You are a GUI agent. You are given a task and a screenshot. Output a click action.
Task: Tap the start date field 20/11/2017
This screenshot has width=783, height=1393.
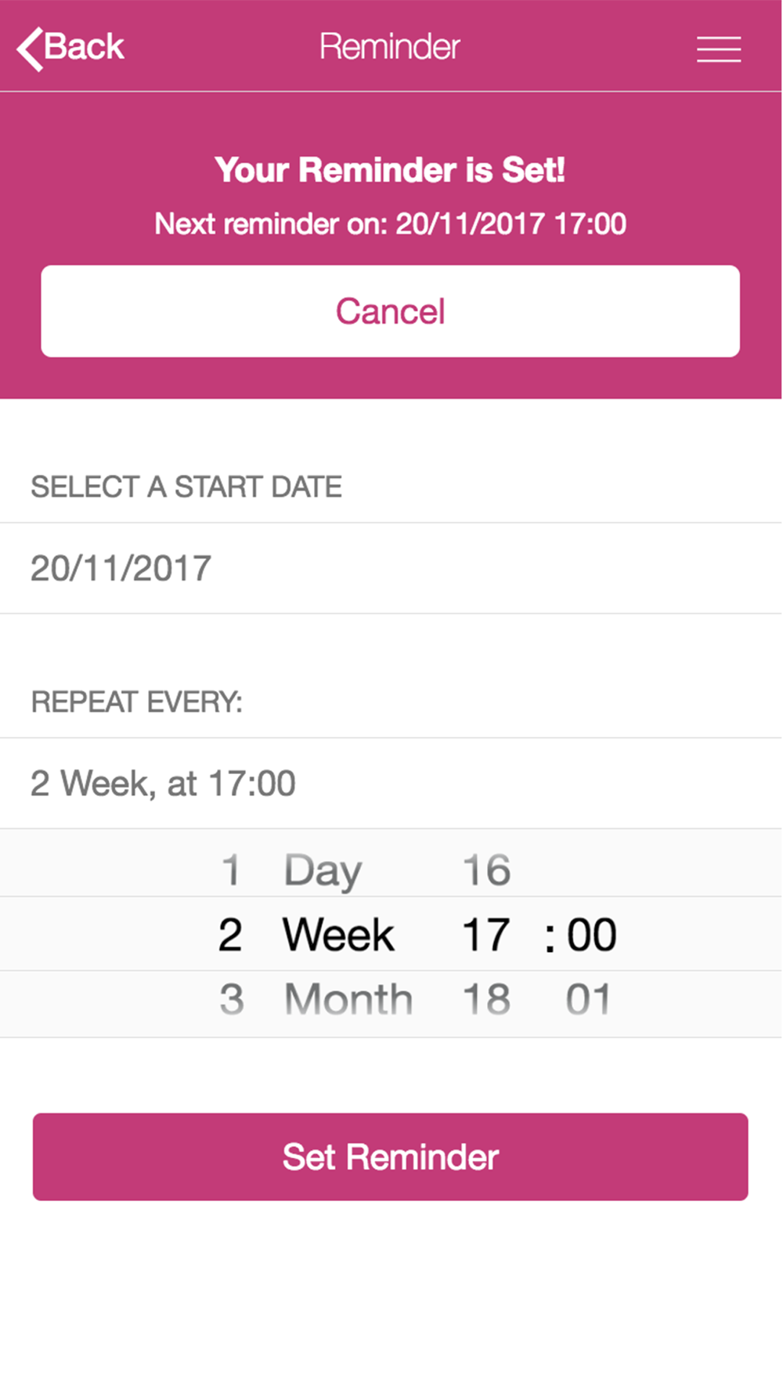[x=121, y=568]
